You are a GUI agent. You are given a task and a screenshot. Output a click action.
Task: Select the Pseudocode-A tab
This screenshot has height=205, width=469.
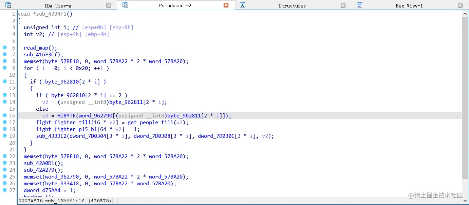coord(175,5)
